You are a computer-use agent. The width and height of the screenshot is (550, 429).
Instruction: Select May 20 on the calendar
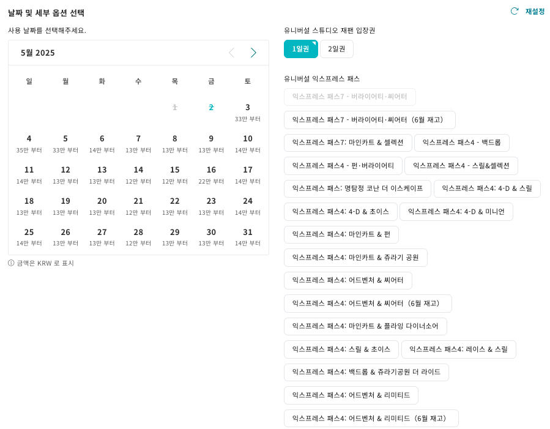(x=102, y=206)
